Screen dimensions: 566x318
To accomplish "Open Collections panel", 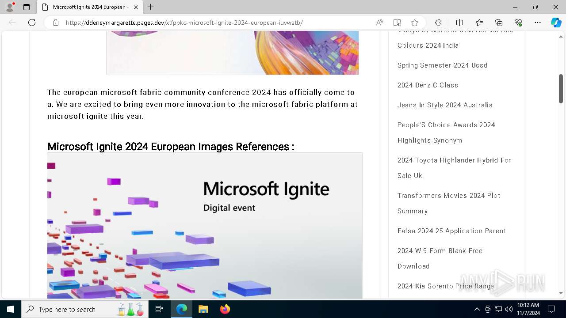I will click(x=499, y=23).
